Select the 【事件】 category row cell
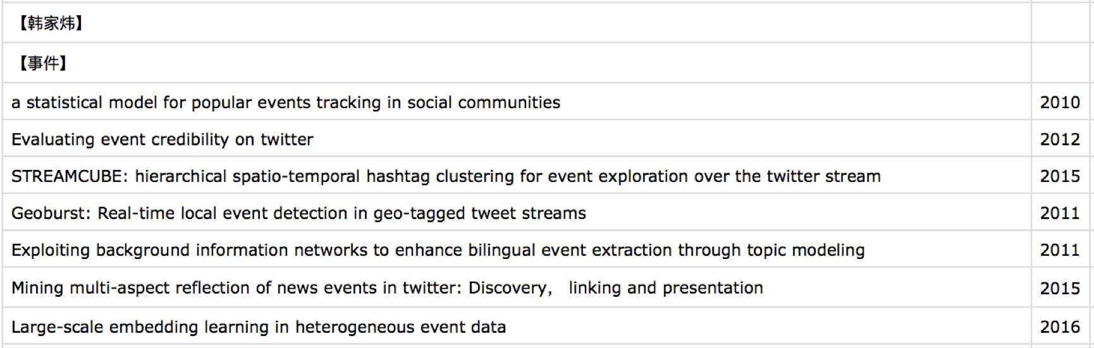Screen dimensions: 1094x348 click(43, 63)
